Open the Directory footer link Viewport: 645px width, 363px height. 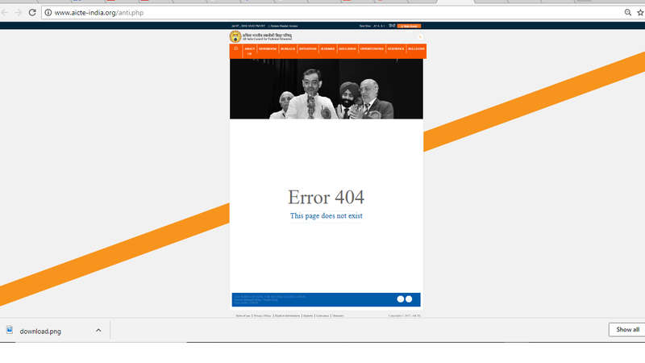(x=338, y=315)
